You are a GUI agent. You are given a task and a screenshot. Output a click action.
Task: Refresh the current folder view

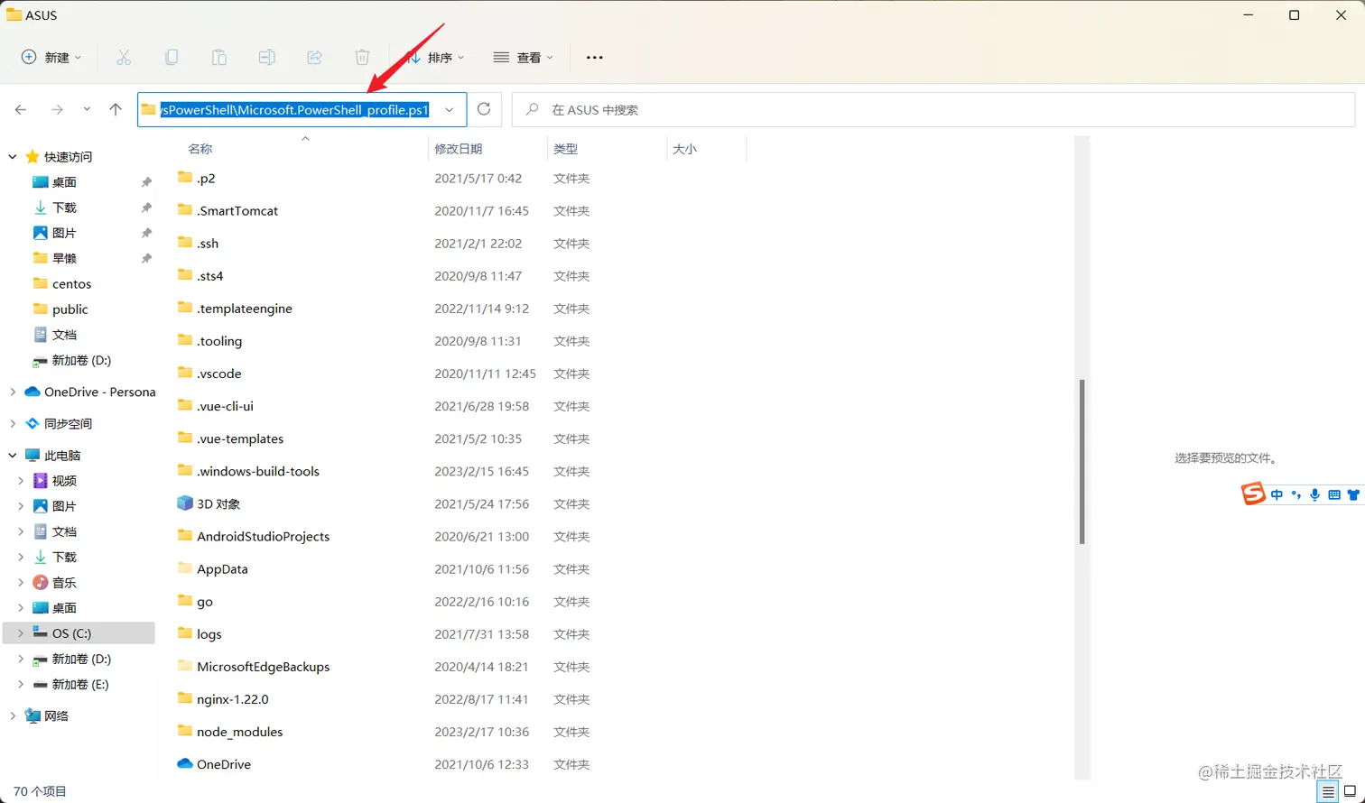pos(484,109)
